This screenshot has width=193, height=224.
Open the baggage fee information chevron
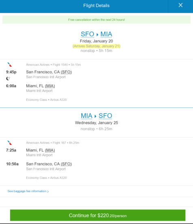(x=48, y=191)
